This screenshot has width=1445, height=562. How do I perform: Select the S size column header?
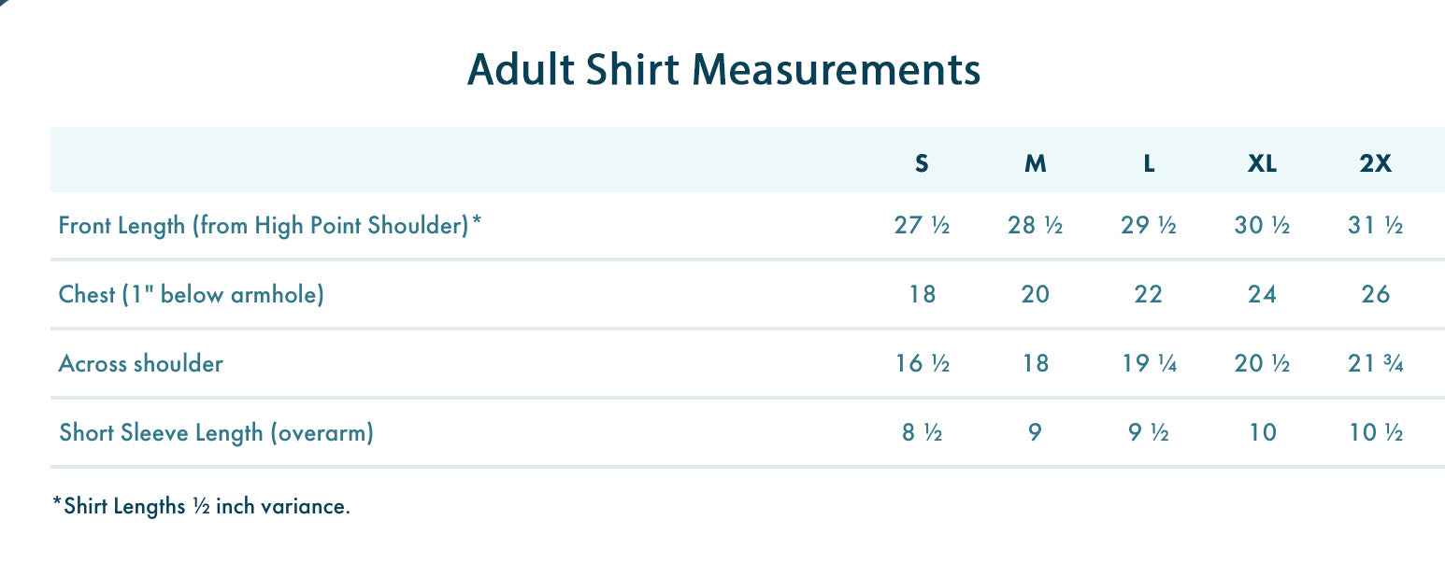(922, 164)
